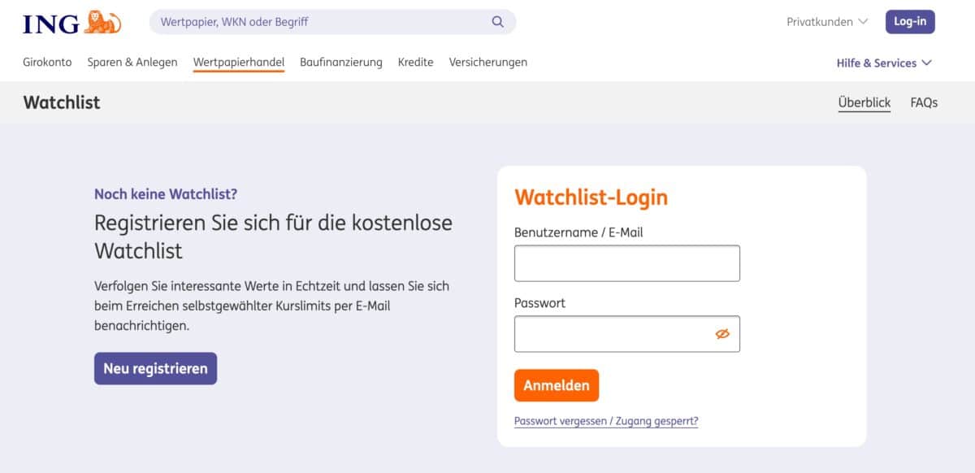
Task: Click the Neu registrieren button
Action: [x=155, y=368]
